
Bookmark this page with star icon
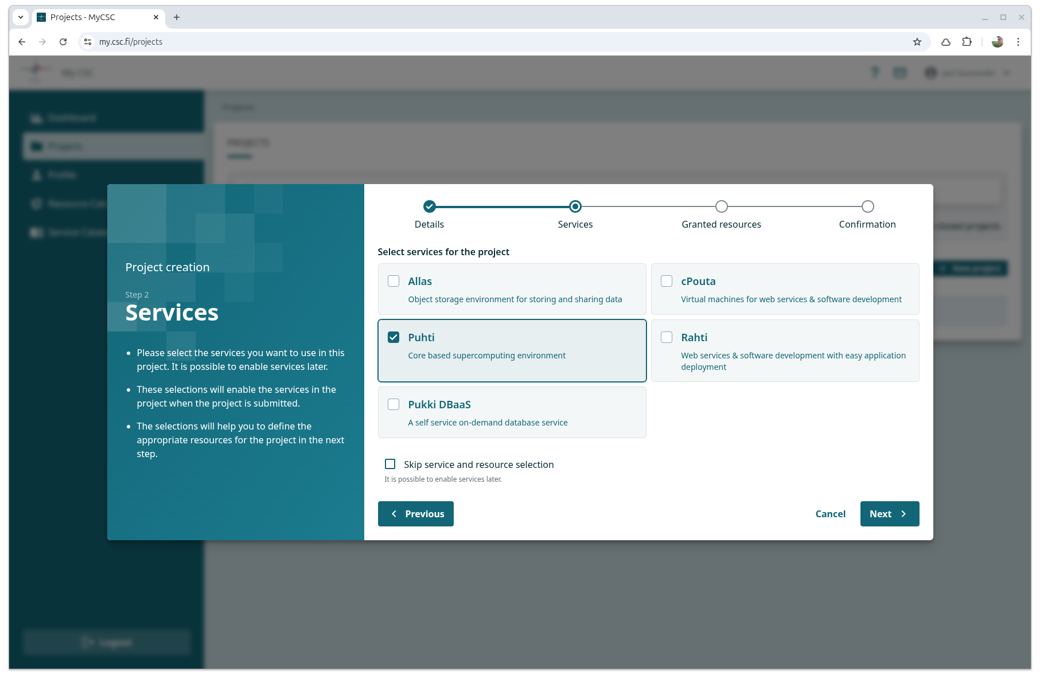(x=917, y=42)
